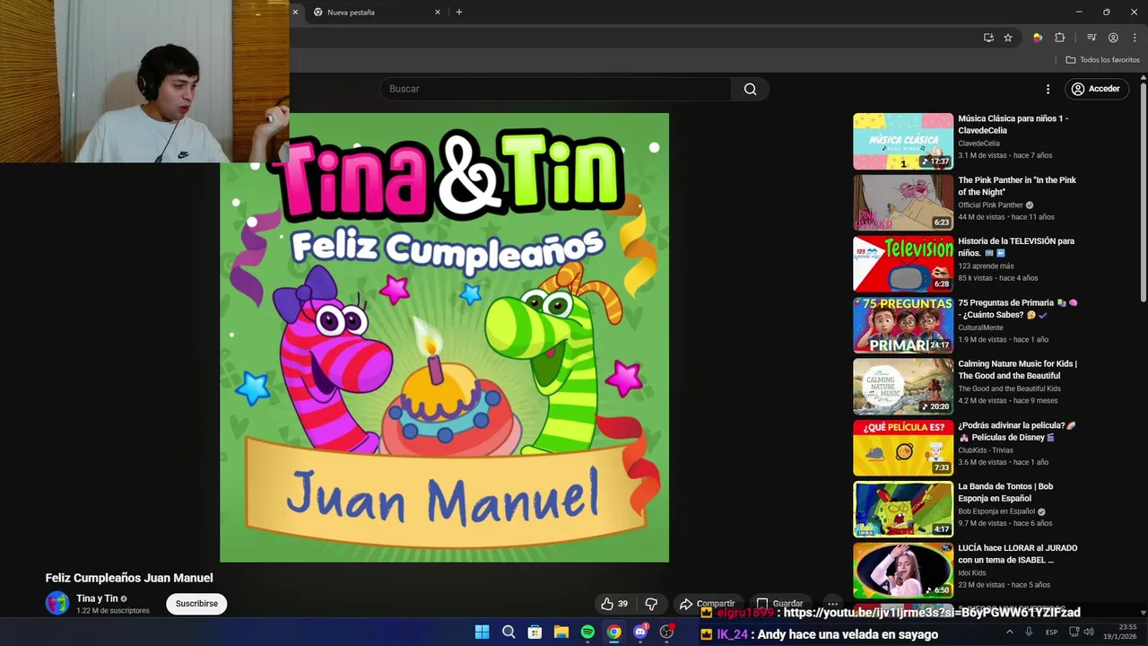
Task: Click title 'Calming Nature Music for Kids'
Action: pyautogui.click(x=1017, y=370)
